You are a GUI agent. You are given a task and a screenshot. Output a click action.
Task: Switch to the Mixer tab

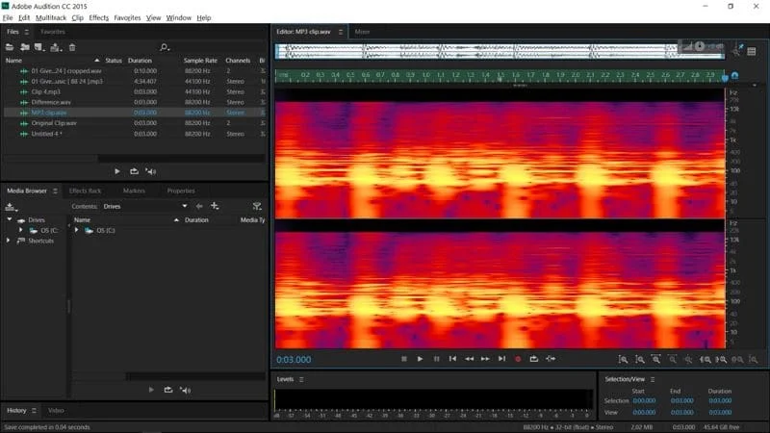tap(362, 32)
